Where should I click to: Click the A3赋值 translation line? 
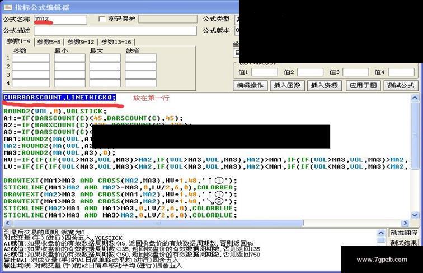pos(132,255)
